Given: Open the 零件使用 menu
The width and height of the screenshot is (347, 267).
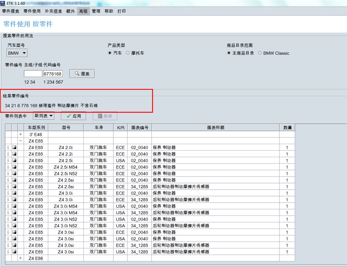Looking at the screenshot, I should pyautogui.click(x=32, y=11).
